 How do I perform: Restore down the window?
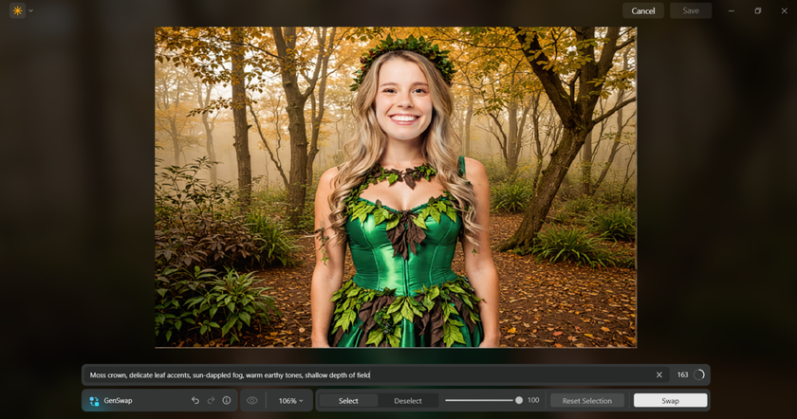click(x=757, y=10)
